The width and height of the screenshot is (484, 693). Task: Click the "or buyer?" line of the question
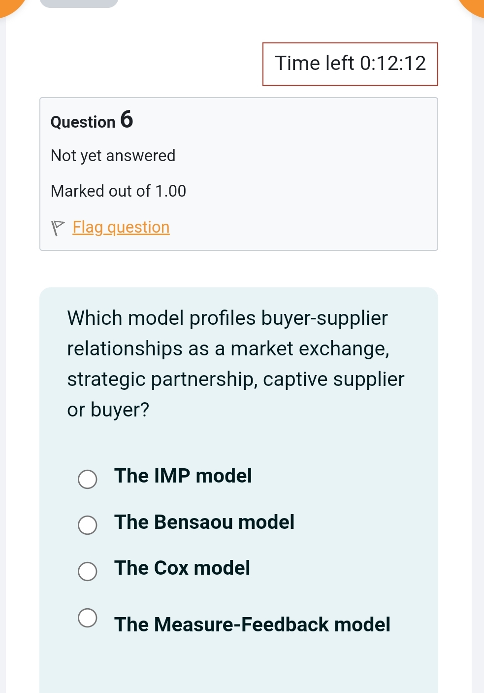(x=108, y=410)
